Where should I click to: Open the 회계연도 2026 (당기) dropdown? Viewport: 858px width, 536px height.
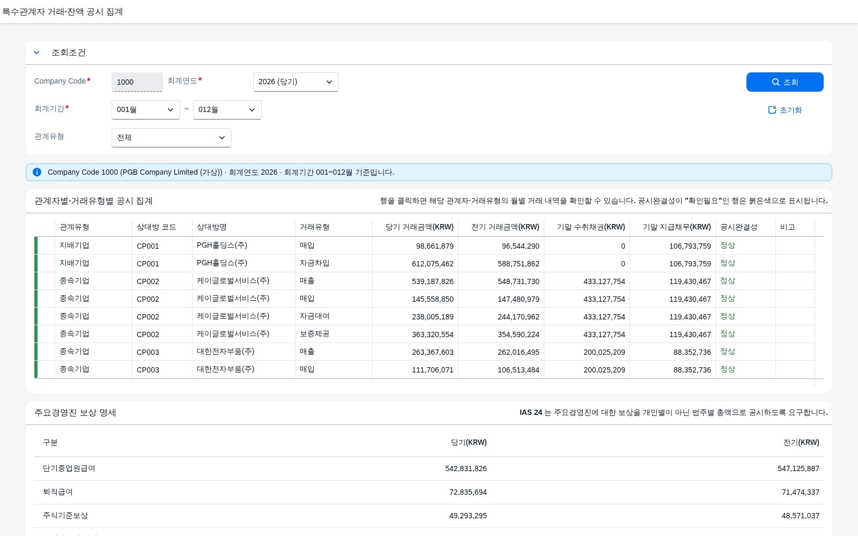click(295, 82)
